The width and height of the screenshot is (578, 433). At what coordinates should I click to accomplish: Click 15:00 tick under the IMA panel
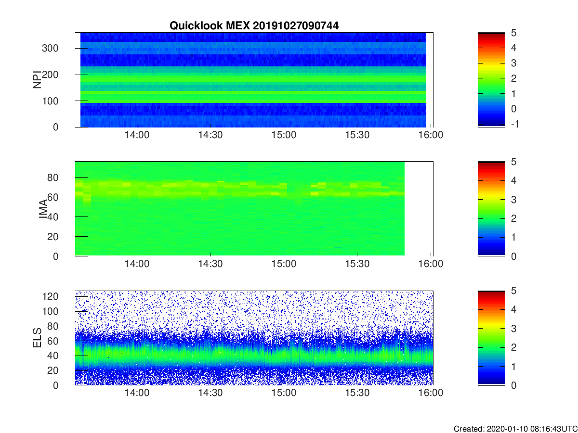(284, 264)
